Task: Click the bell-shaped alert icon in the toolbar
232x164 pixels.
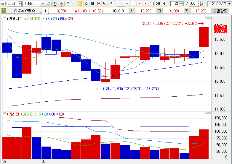Action: point(62,4)
